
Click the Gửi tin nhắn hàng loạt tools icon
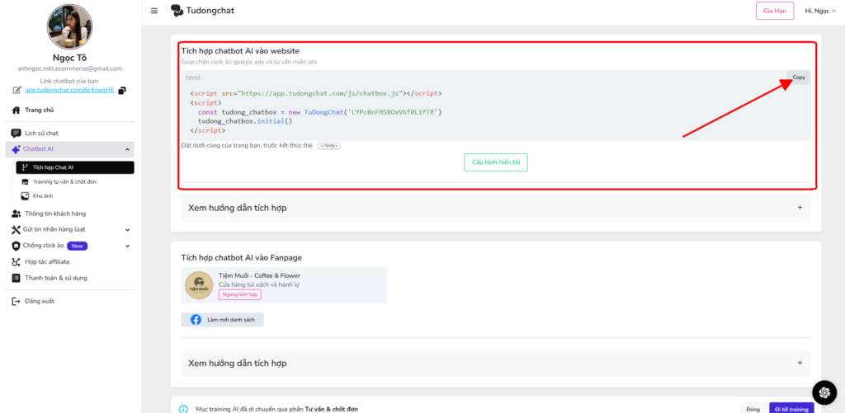[17, 229]
